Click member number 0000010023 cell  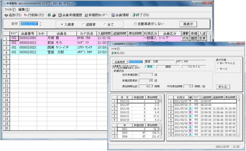28,48
